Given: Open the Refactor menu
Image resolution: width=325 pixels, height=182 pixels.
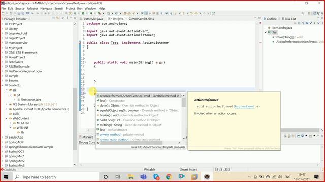Looking at the screenshot, I should click(32, 8).
